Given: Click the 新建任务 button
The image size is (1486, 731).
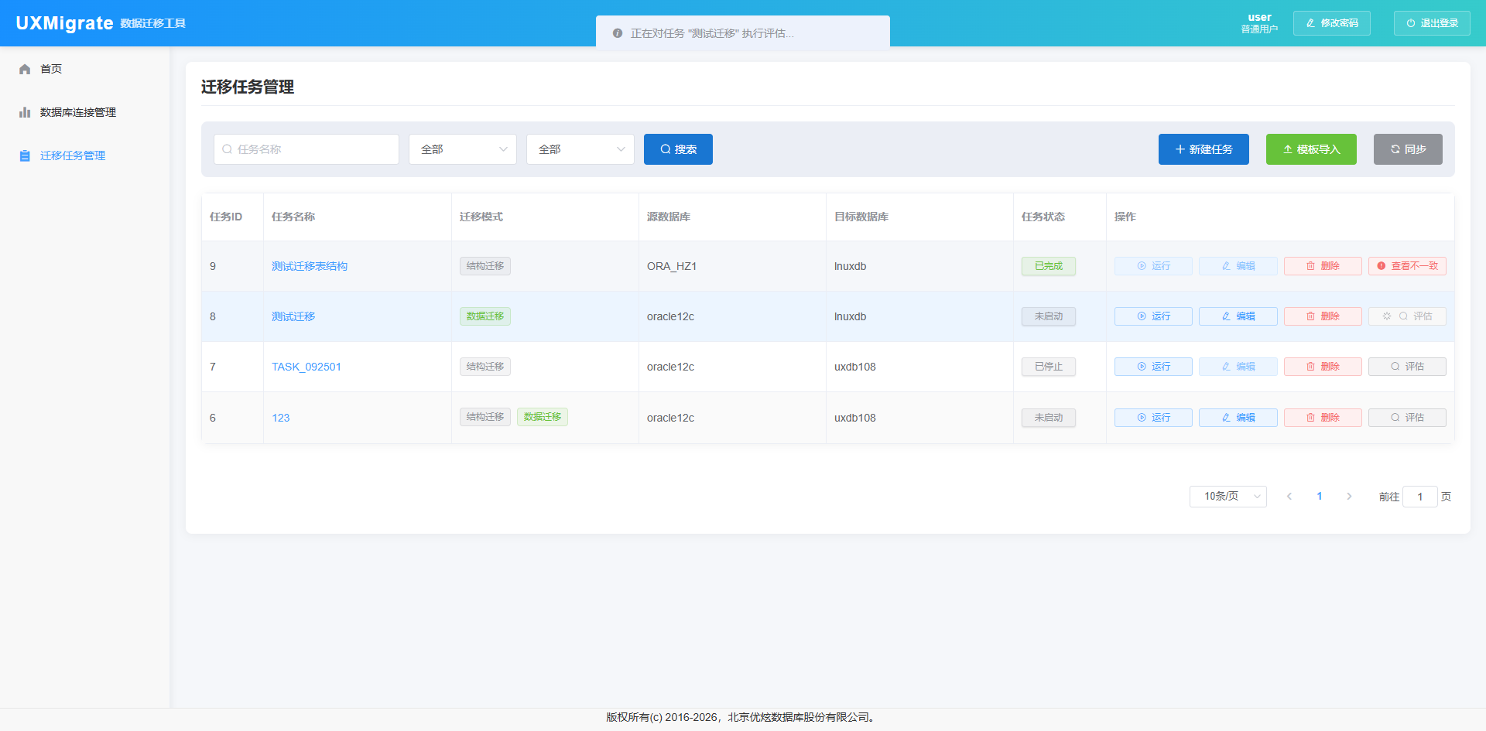Looking at the screenshot, I should tap(1203, 149).
